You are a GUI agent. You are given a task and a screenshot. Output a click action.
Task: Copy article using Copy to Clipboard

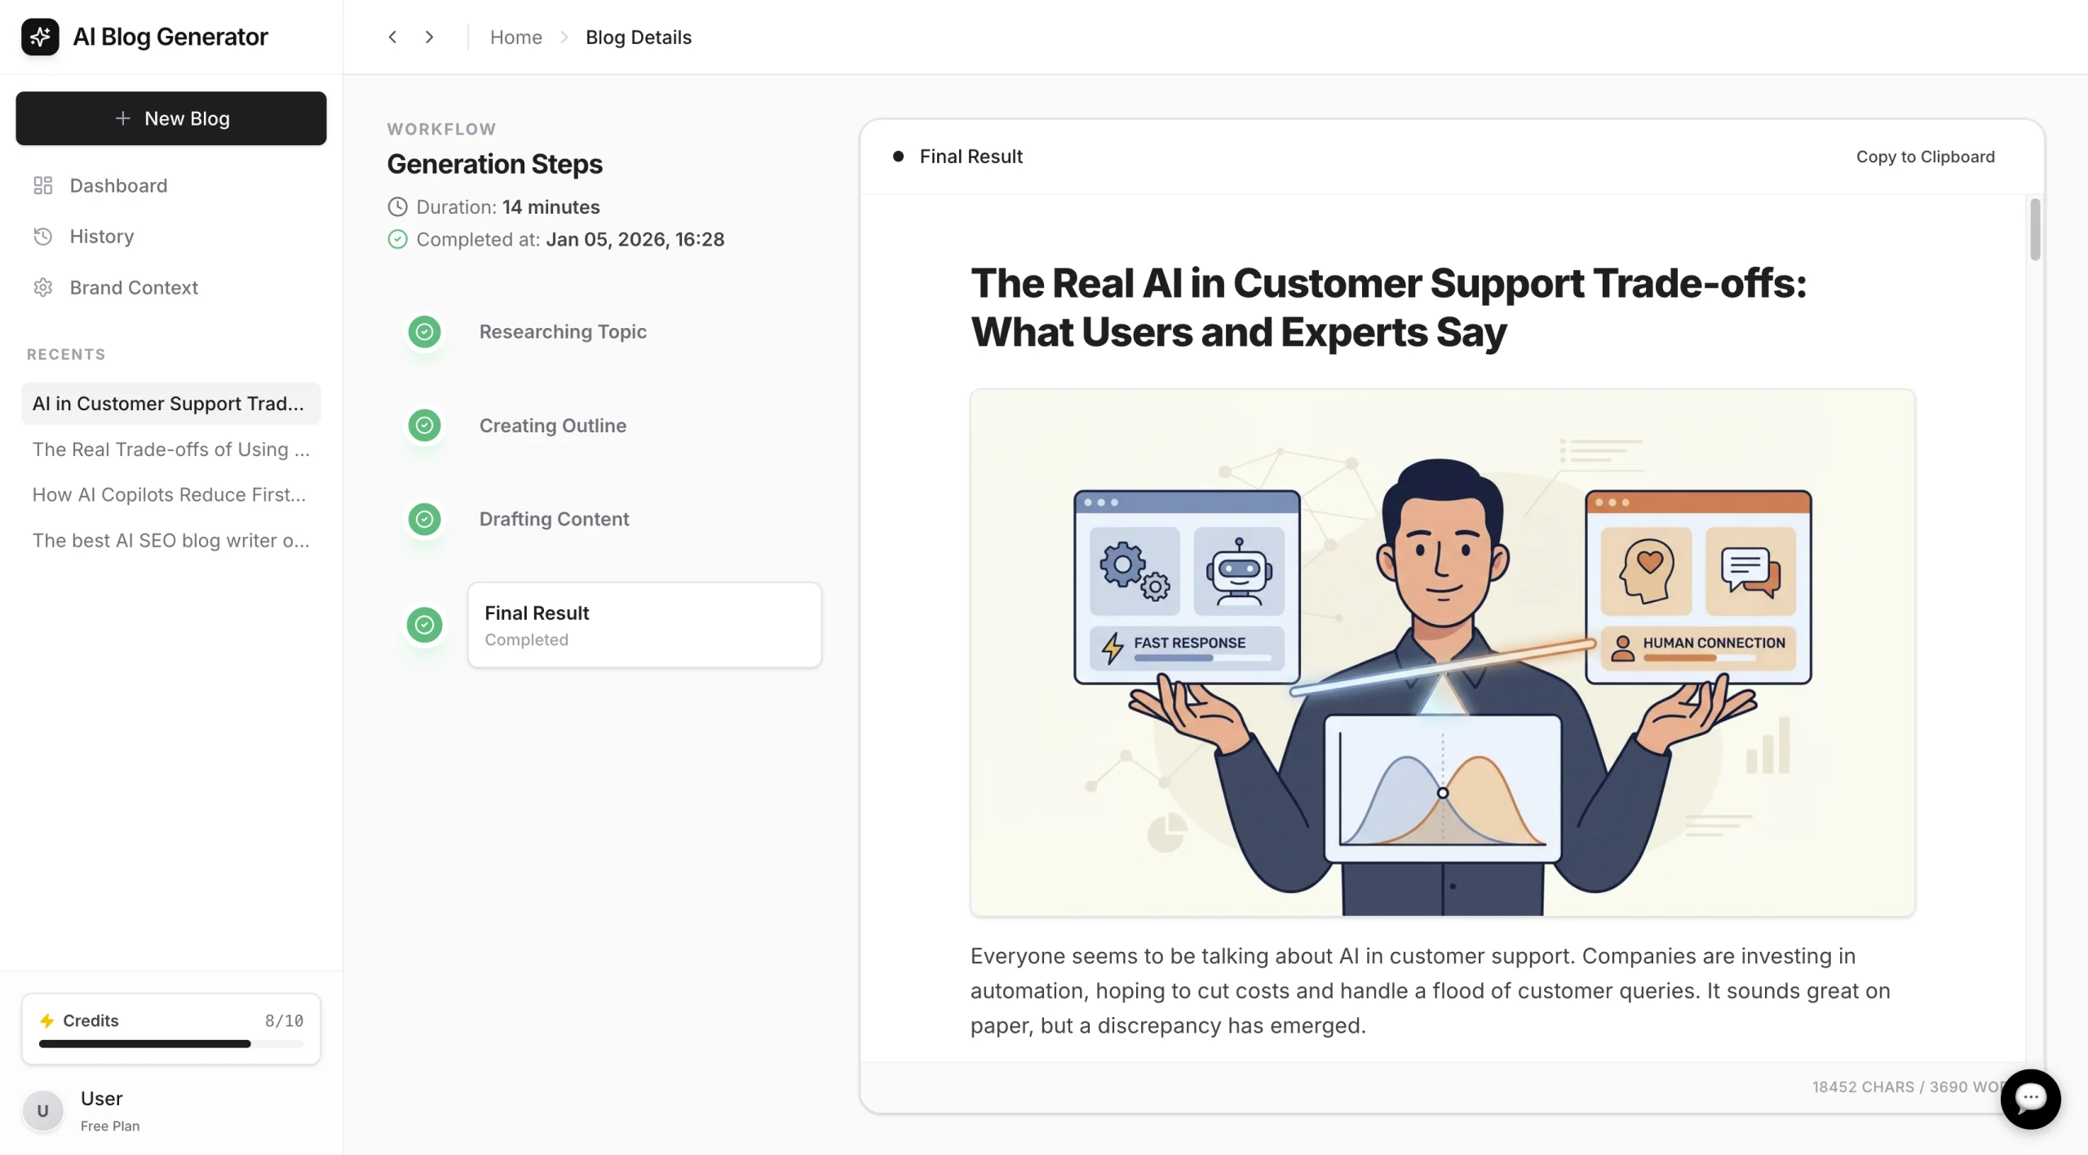click(x=1925, y=156)
